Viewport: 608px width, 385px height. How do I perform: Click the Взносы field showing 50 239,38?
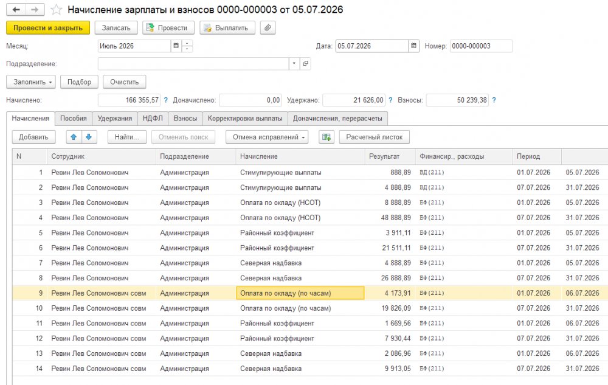[458, 100]
